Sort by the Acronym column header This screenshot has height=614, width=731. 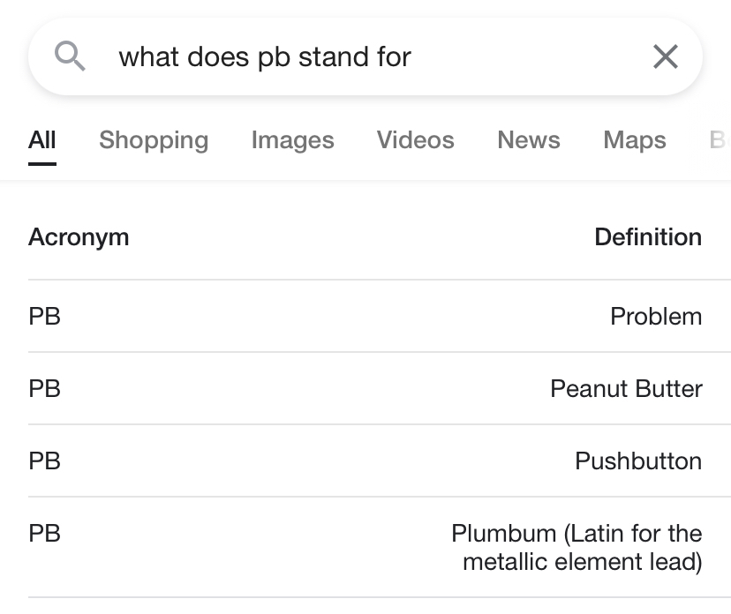pos(79,236)
